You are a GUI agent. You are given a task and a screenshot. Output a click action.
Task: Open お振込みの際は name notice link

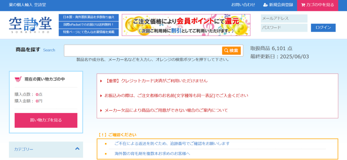(x=176, y=96)
